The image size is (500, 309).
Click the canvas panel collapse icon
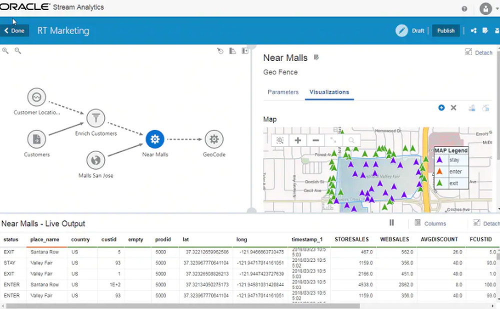[x=244, y=50]
